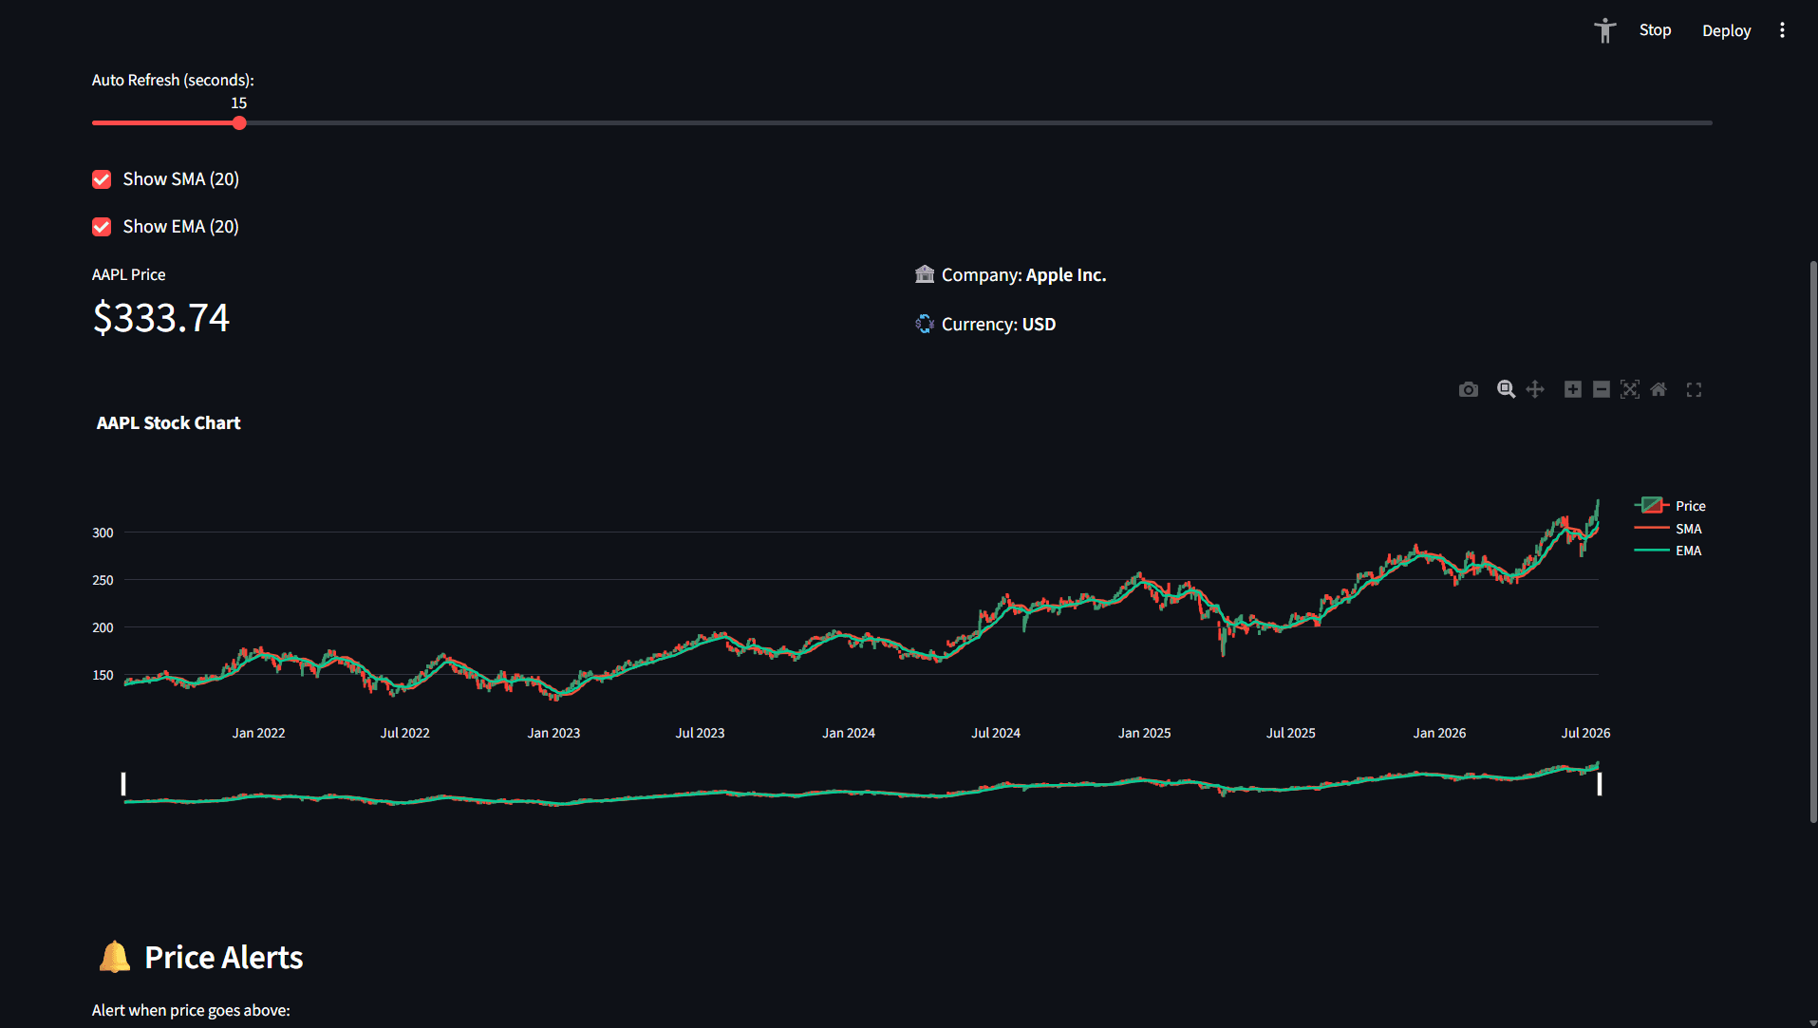Toggle the Price trace in legend

(1670, 506)
